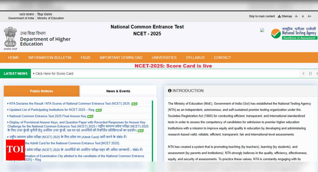This screenshot has height=172, width=318.
Task: Open the SYLLABUS menu item
Action: (195, 57)
